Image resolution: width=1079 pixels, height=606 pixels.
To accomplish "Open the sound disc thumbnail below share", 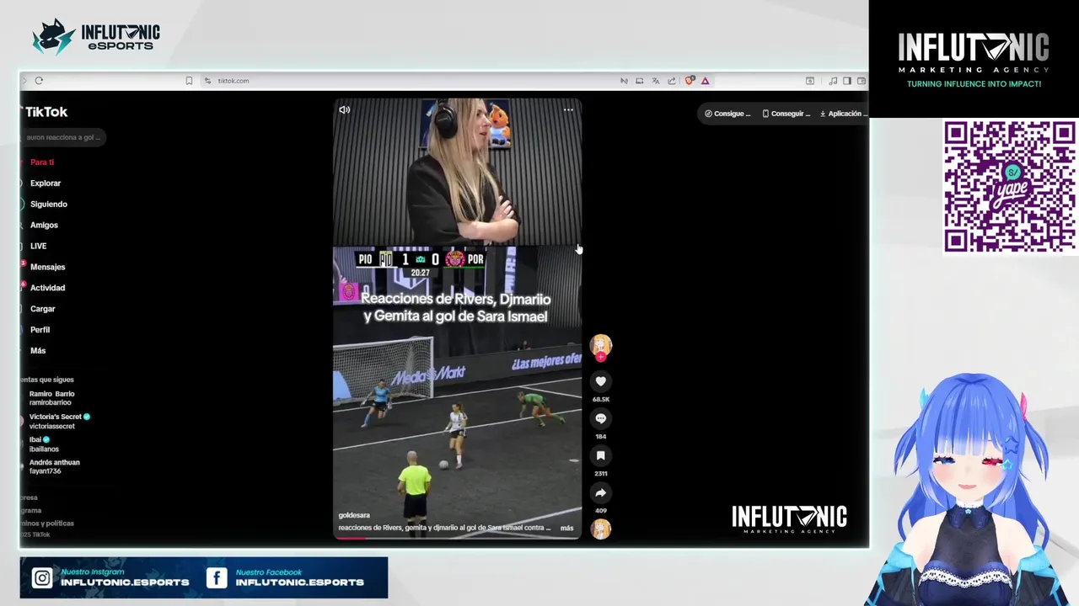I will click(x=600, y=529).
